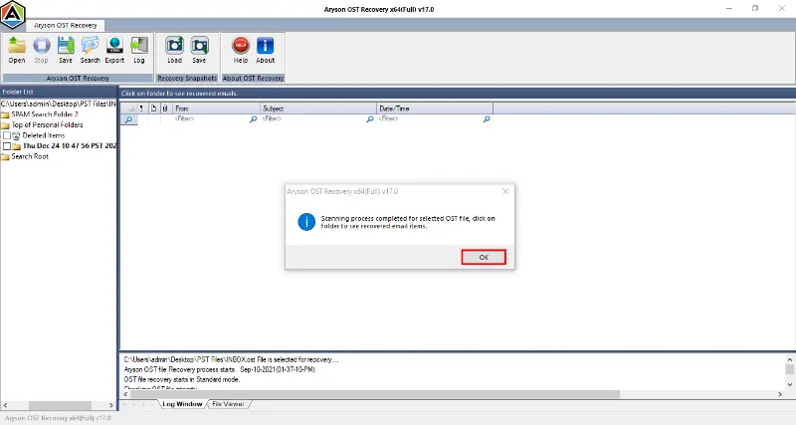Click the From filter magnifier icon

click(x=253, y=119)
